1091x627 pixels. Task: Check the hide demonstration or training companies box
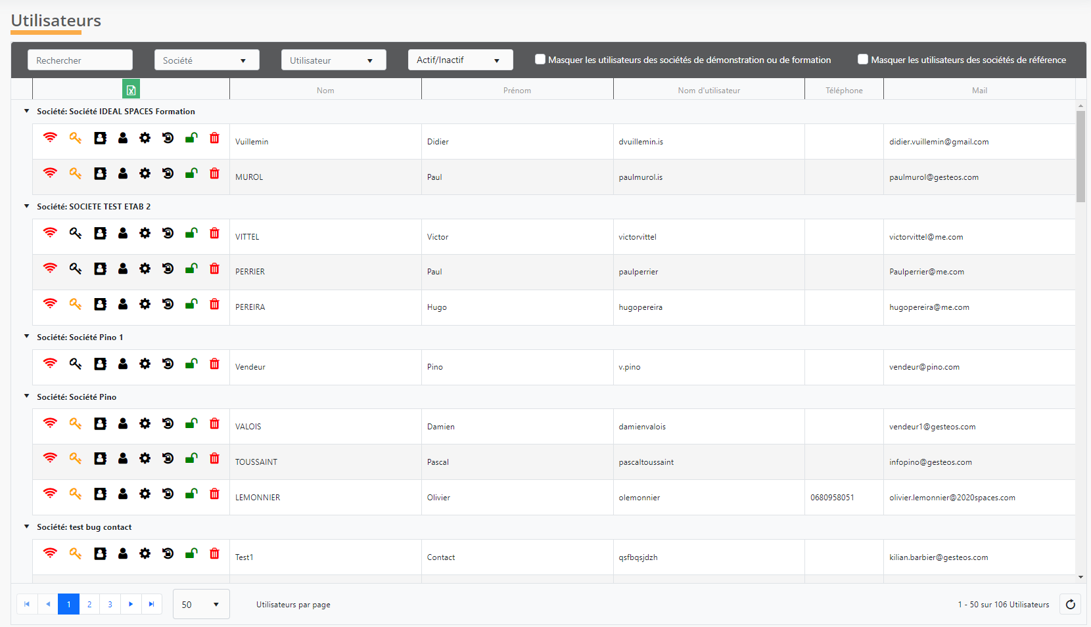tap(540, 60)
